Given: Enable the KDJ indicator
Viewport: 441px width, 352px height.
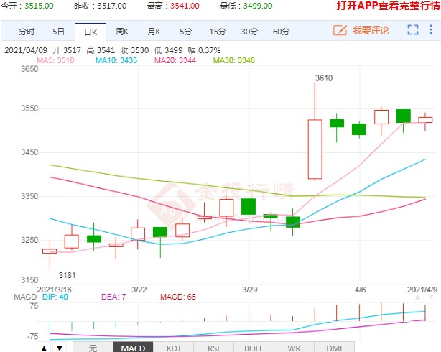Looking at the screenshot, I should [172, 348].
